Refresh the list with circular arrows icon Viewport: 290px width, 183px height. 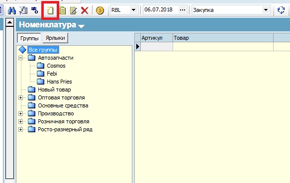281,10
